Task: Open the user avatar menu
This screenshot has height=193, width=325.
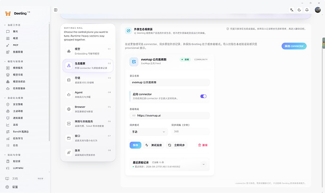Action: point(317,10)
